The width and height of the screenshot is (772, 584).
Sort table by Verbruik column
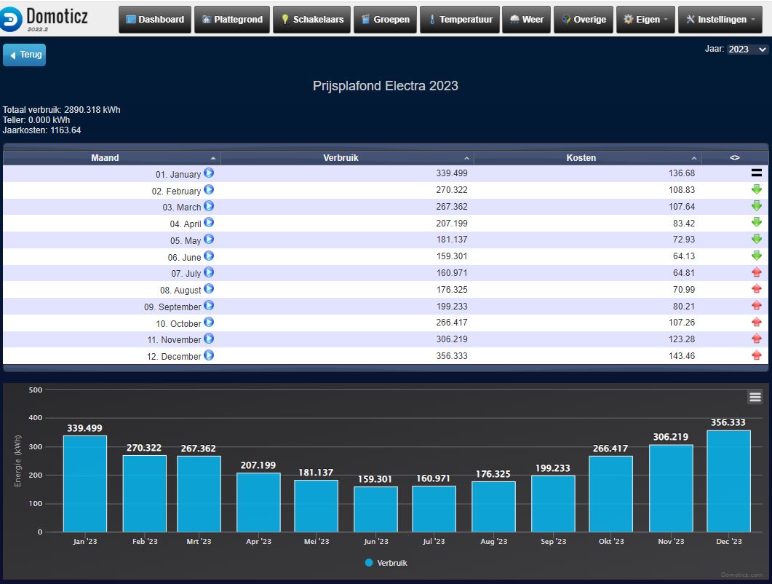click(347, 158)
